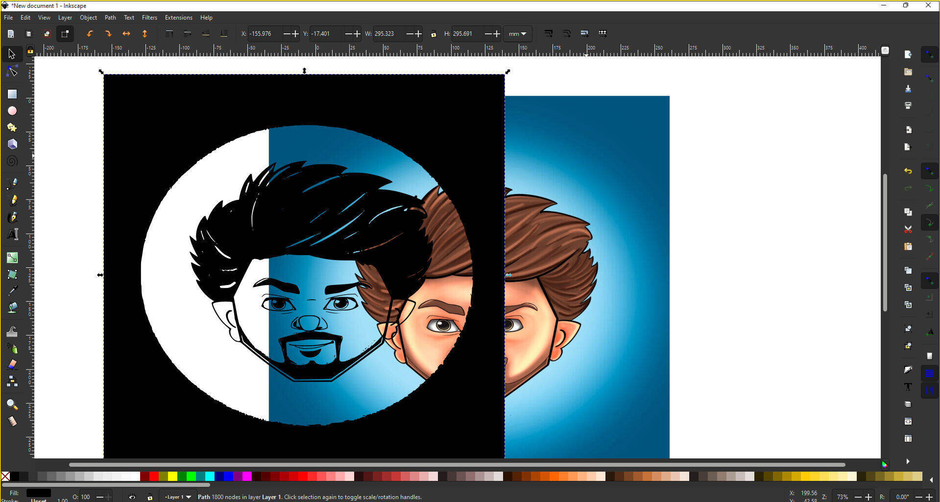This screenshot has height=502, width=940.
Task: Select the Rectangle tool
Action: pos(12,94)
